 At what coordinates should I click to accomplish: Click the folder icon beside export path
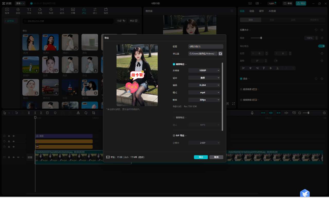tap(220, 54)
